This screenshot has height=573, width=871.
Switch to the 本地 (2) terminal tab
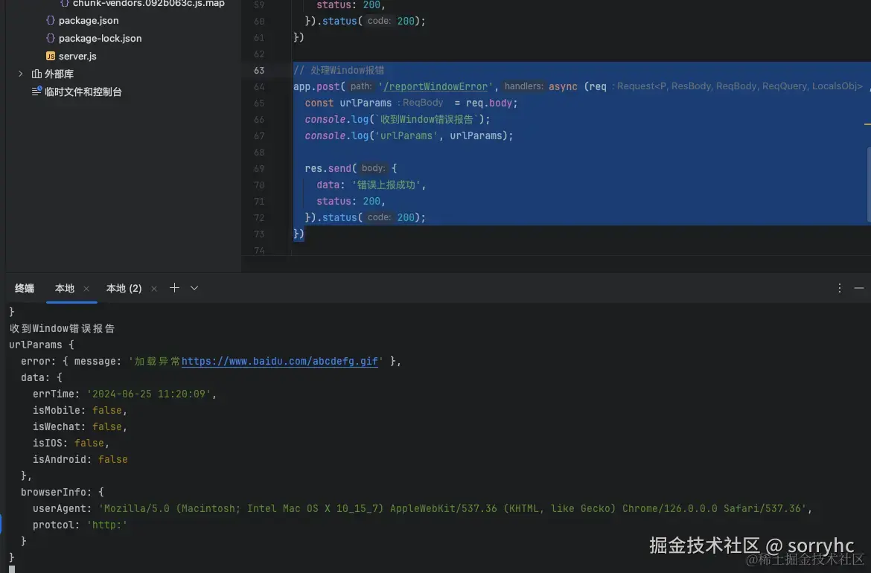coord(124,288)
